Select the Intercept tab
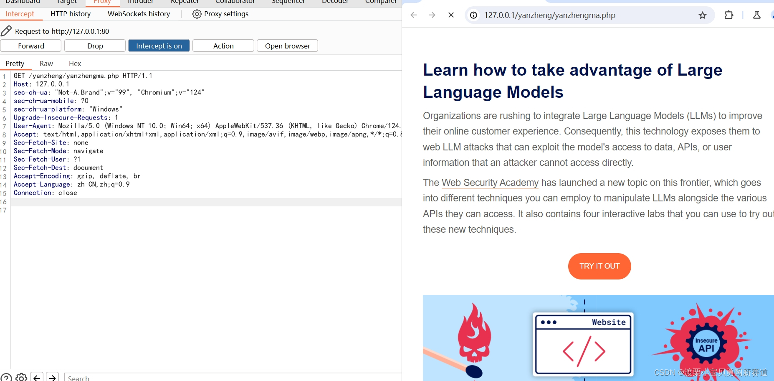The width and height of the screenshot is (774, 381). point(20,14)
